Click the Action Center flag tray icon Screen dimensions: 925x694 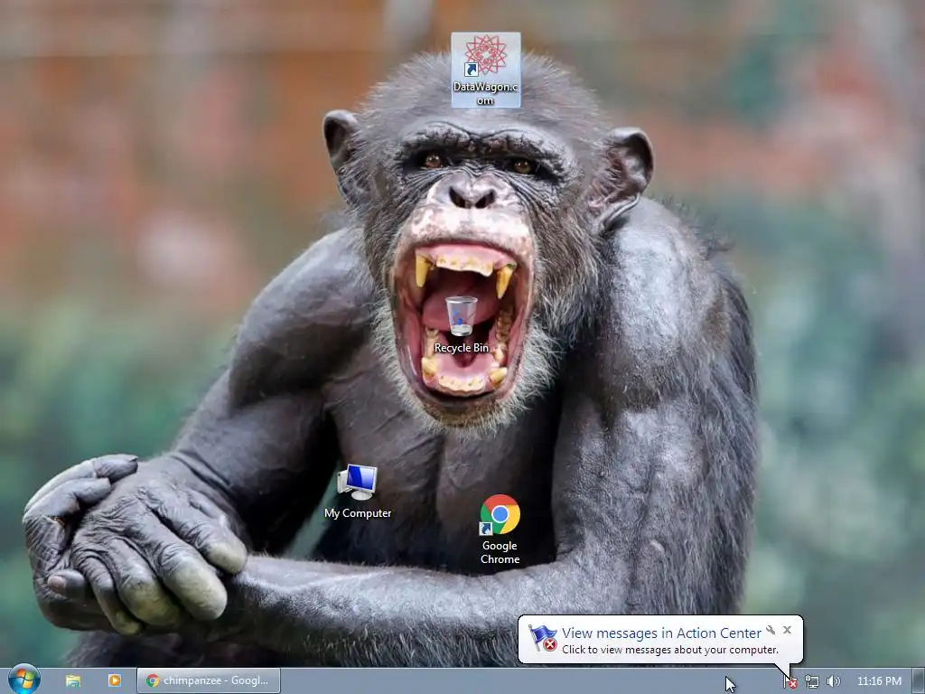click(x=790, y=681)
